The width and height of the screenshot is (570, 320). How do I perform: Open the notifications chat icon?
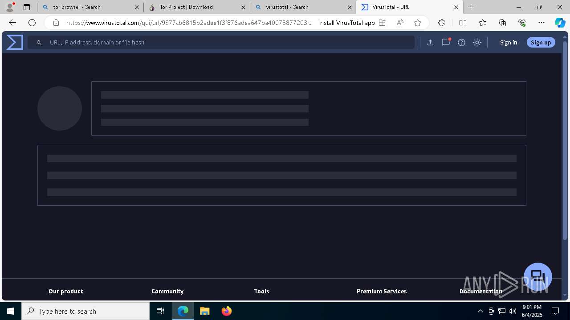tap(446, 42)
